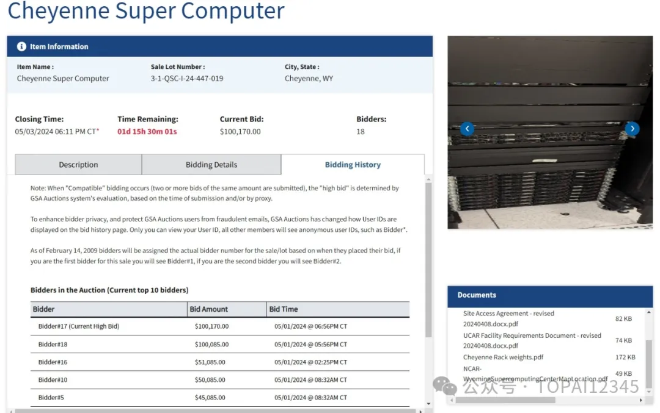Click the Bid Time column header
This screenshot has width=660, height=413.
(x=338, y=309)
